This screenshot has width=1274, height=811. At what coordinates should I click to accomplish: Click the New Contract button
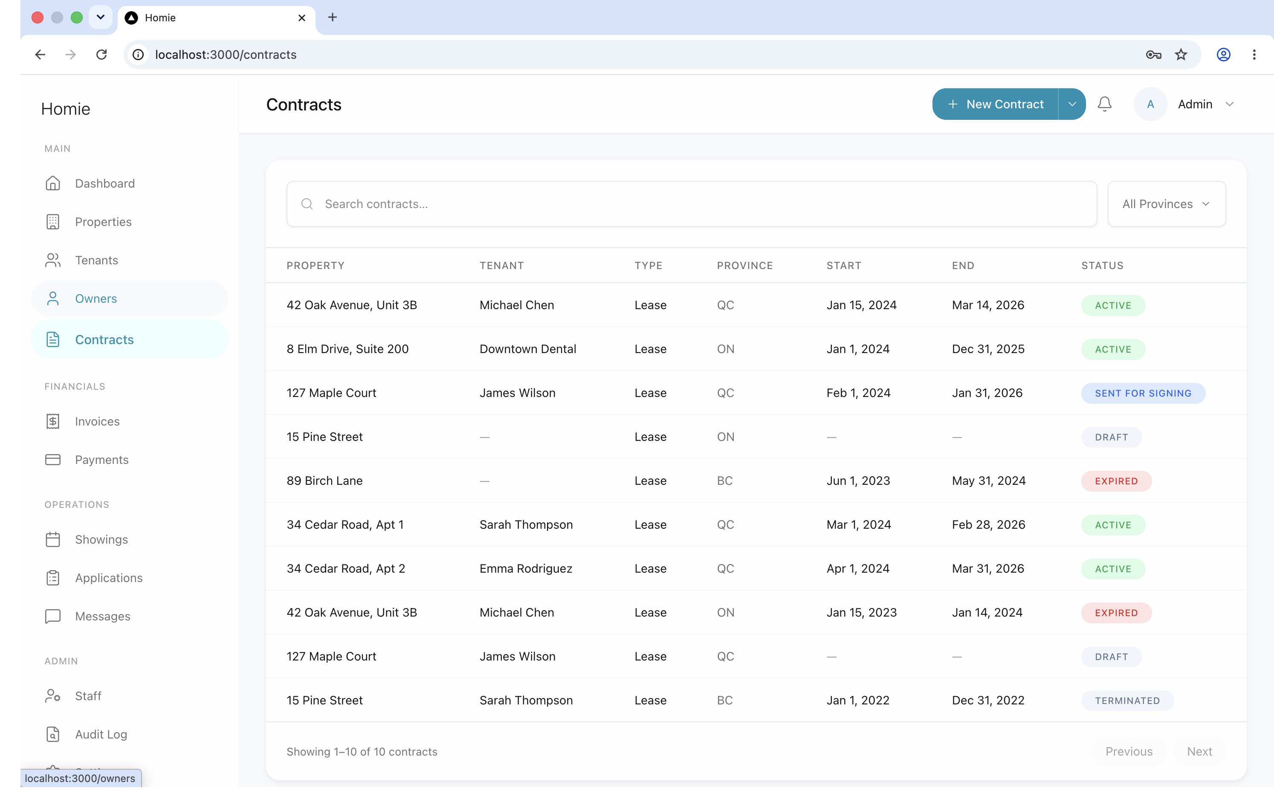(x=995, y=104)
